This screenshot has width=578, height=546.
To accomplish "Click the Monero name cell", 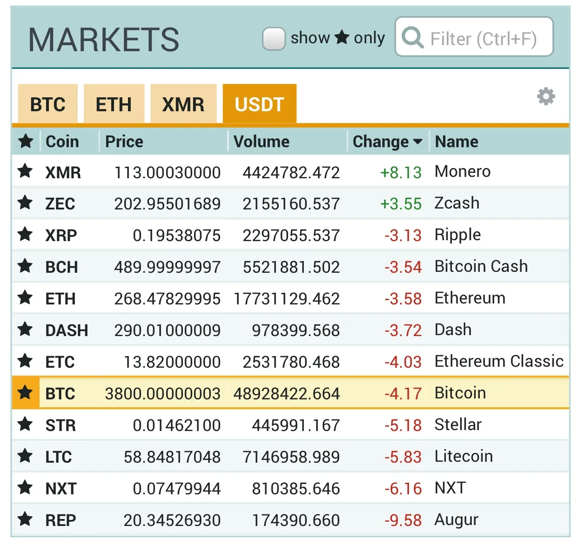I will click(x=463, y=171).
